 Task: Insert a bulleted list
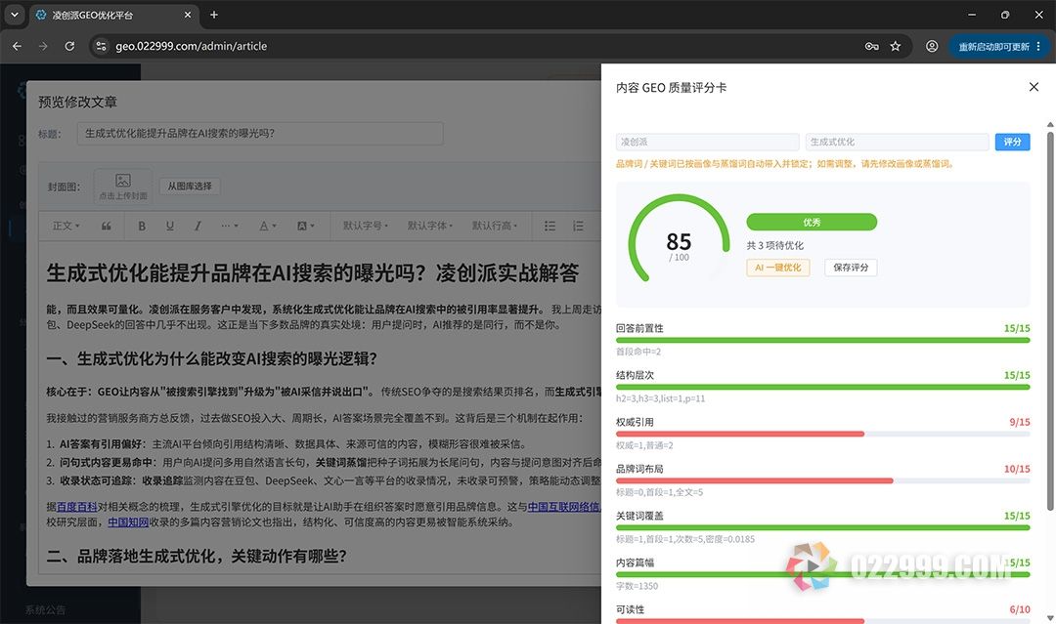coord(550,226)
